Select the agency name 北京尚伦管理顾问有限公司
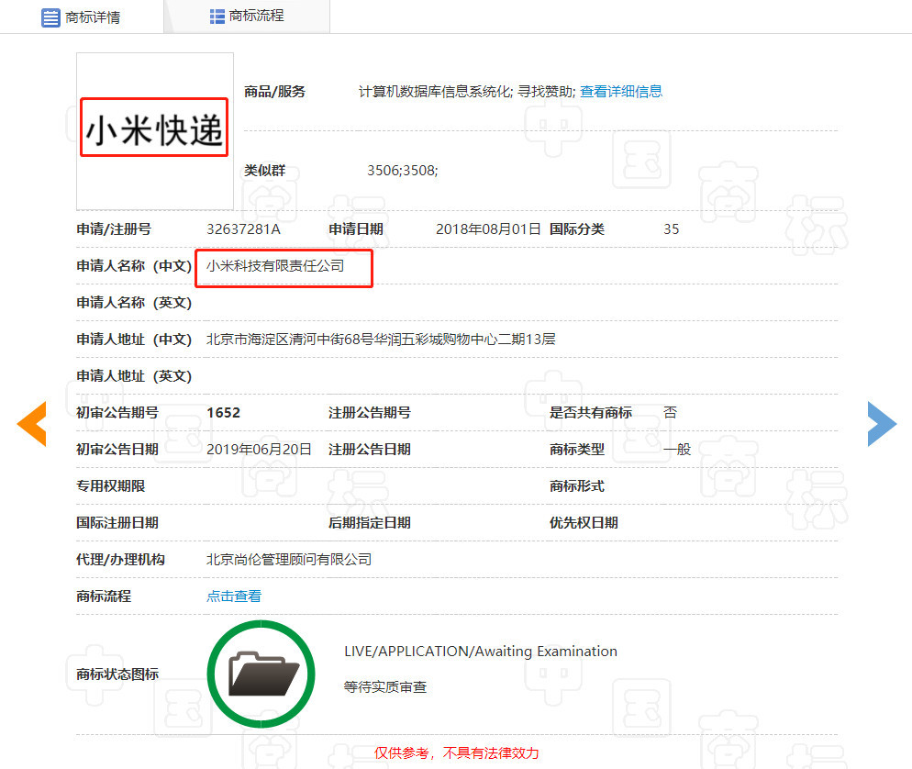Image resolution: width=912 pixels, height=769 pixels. (289, 560)
